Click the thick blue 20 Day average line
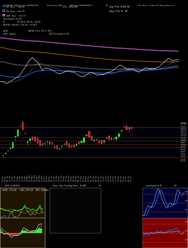This screenshot has height=248, width=188. [x=89, y=72]
